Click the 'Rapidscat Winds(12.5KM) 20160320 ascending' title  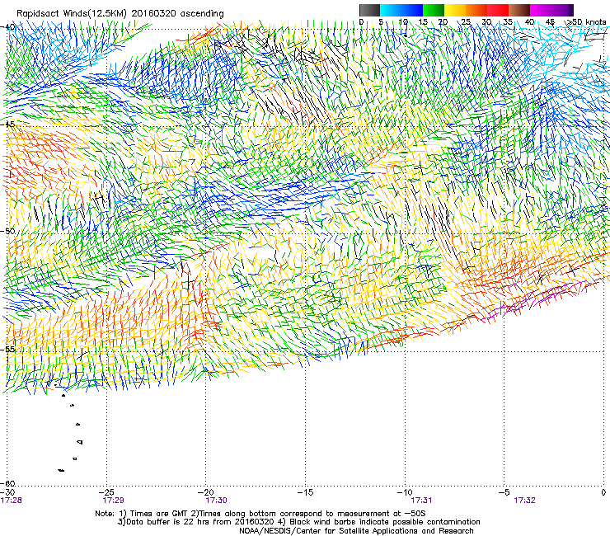coord(120,14)
